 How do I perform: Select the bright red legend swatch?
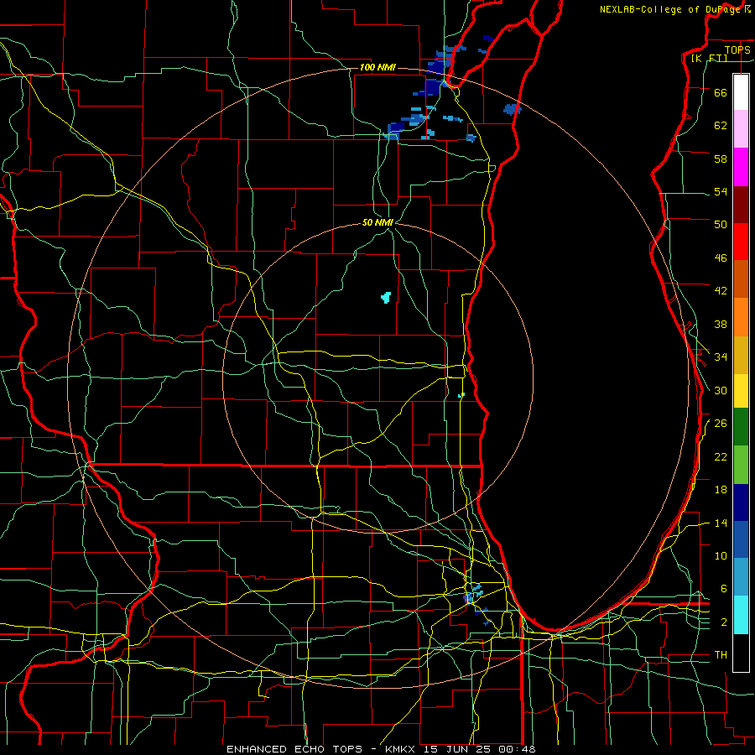[x=741, y=242]
